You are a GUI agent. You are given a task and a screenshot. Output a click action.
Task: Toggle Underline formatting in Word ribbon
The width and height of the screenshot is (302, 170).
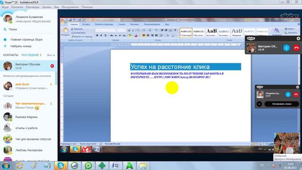(x=106, y=35)
